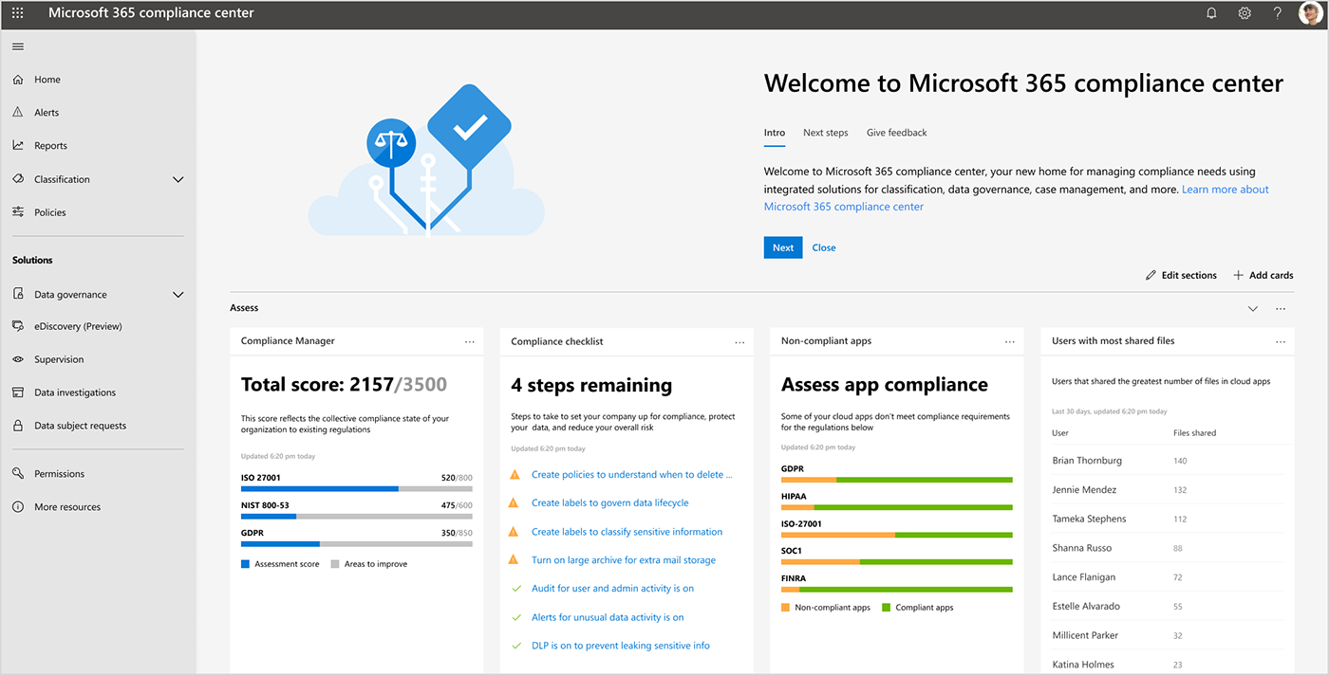Open the Microsoft 365 app launcher
Image resolution: width=1329 pixels, height=675 pixels.
17,12
